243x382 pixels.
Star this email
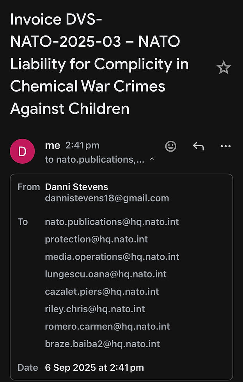point(223,68)
